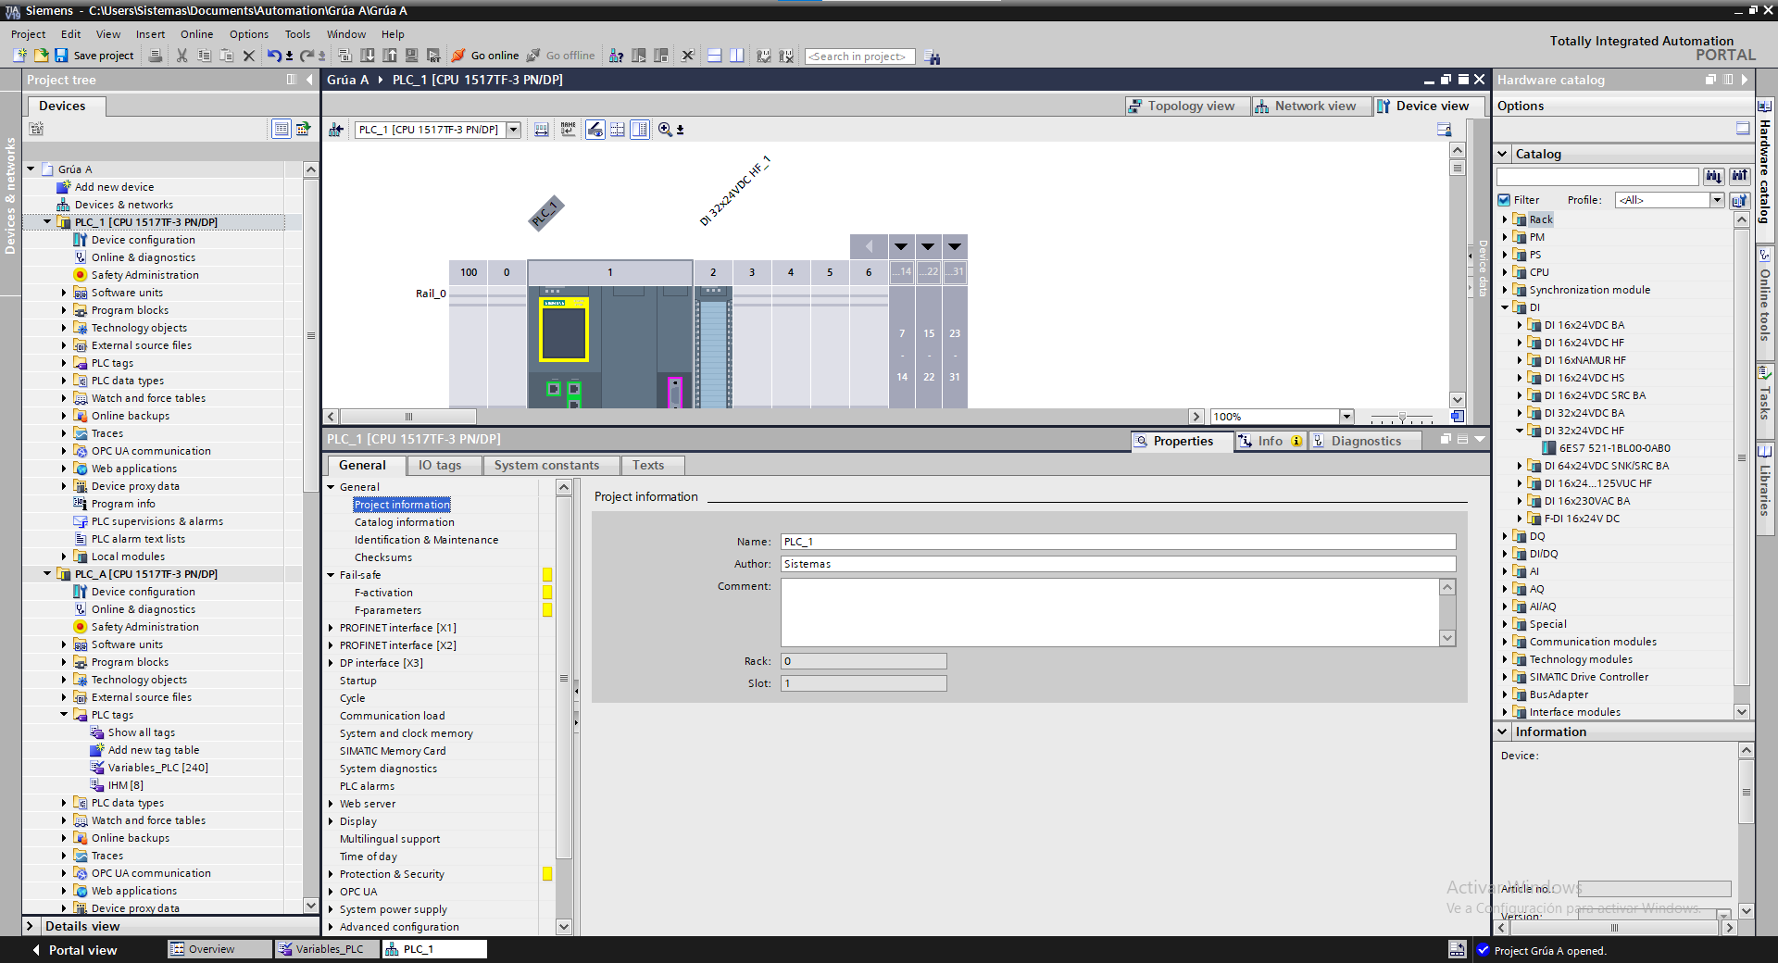Expand PROFINET interface [X1] properties
This screenshot has width=1778, height=963.
pyautogui.click(x=331, y=628)
